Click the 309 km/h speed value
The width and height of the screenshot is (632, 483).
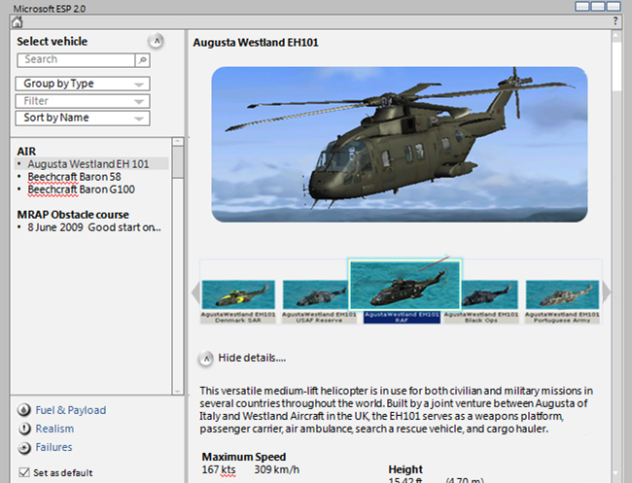276,469
